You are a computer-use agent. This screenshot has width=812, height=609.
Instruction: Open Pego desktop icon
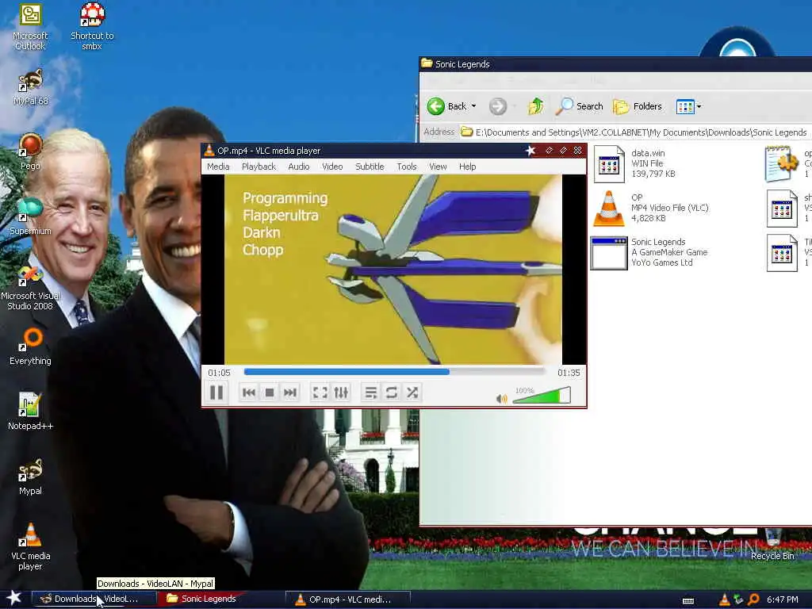tap(30, 151)
